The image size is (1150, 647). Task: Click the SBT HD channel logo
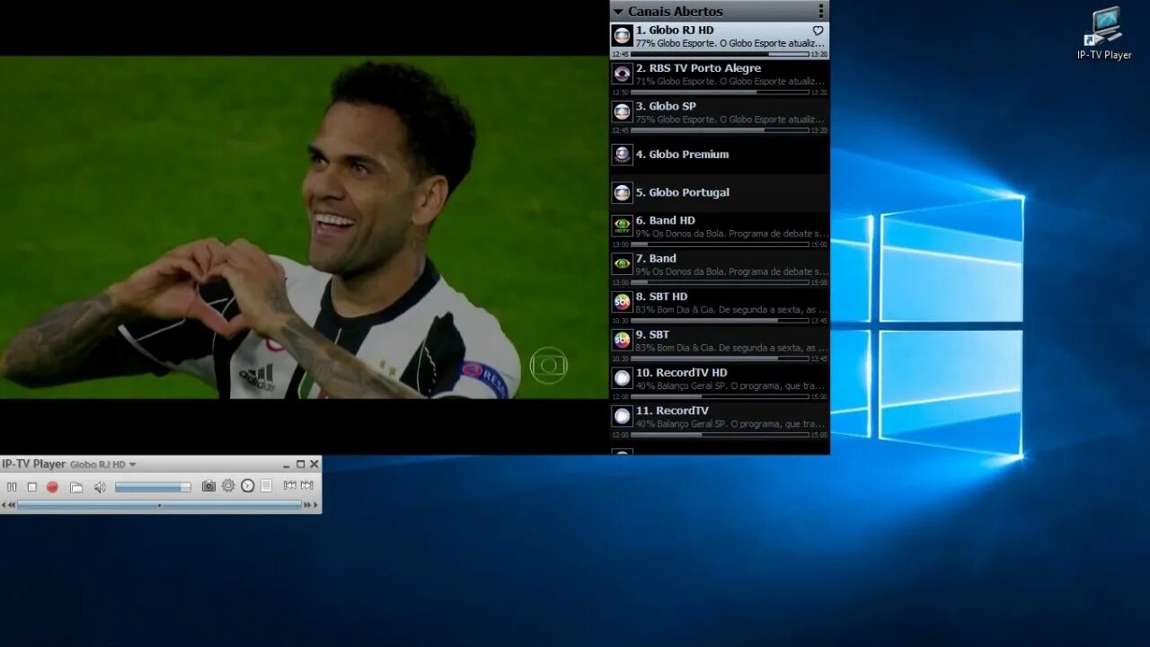pos(622,302)
